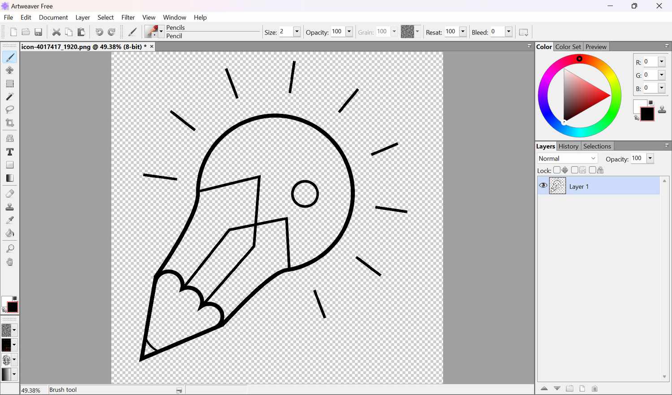Click the Size input field
Viewport: 672px width, 395px height.
pyautogui.click(x=285, y=31)
